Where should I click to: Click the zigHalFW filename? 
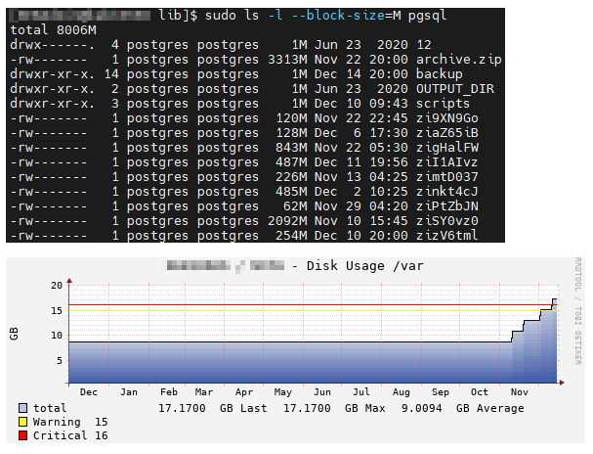click(447, 148)
